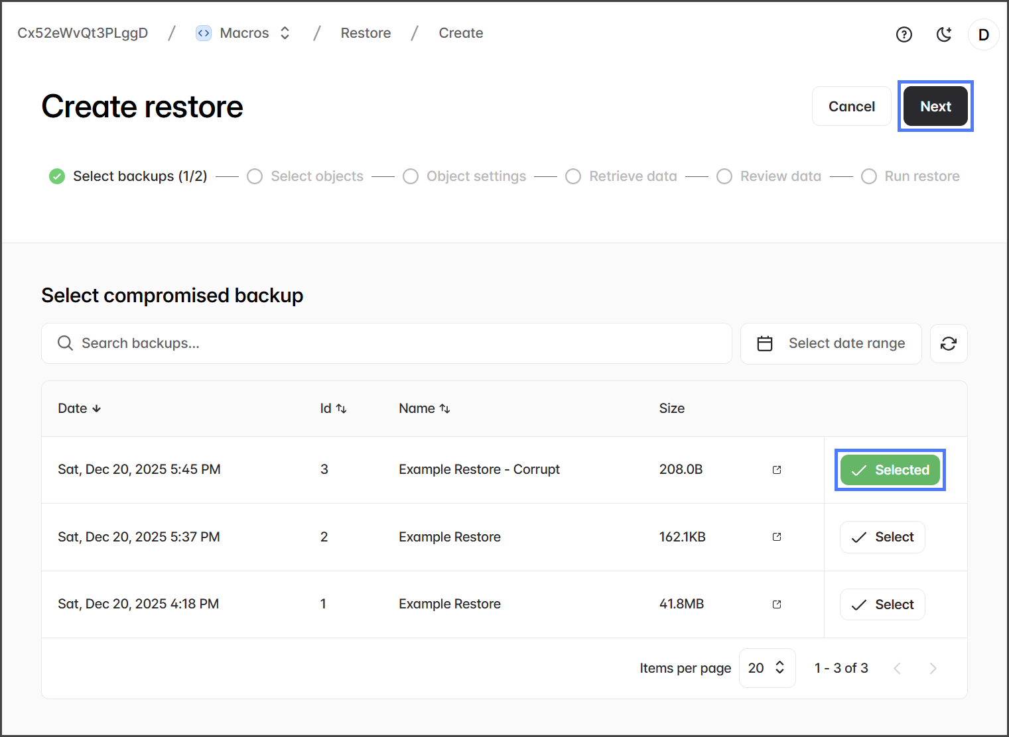The height and width of the screenshot is (737, 1009).
Task: Click the refresh backups icon
Action: [x=948, y=343]
